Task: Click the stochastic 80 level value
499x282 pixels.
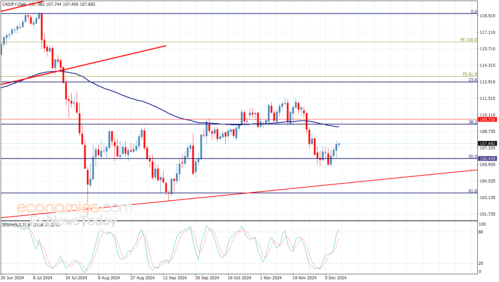Action: pos(481,232)
